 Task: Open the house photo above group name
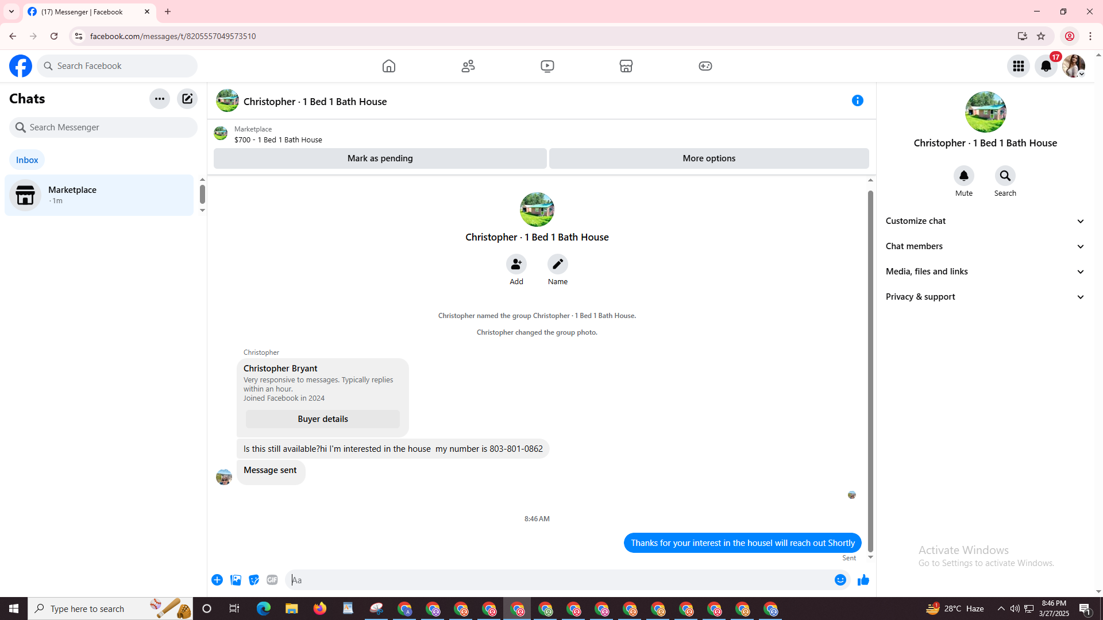pos(537,210)
